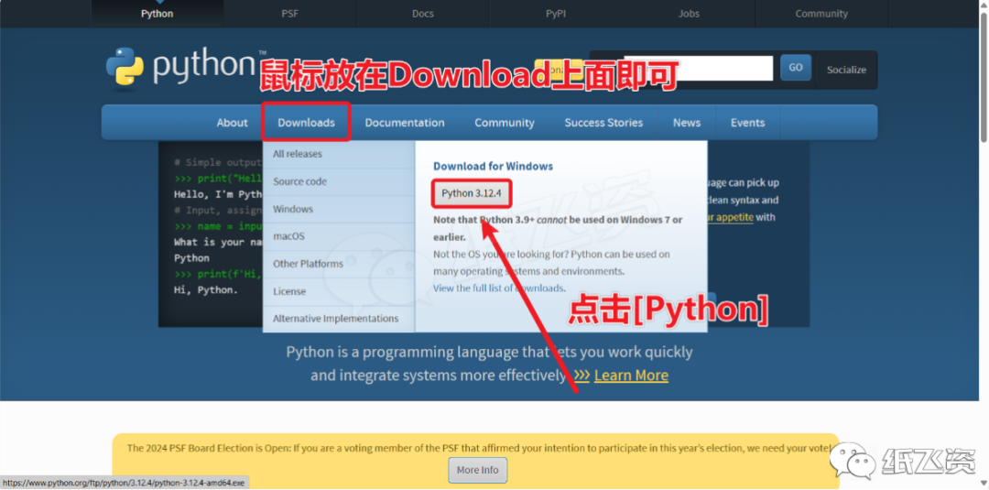Open the Events navigation item

pyautogui.click(x=747, y=123)
